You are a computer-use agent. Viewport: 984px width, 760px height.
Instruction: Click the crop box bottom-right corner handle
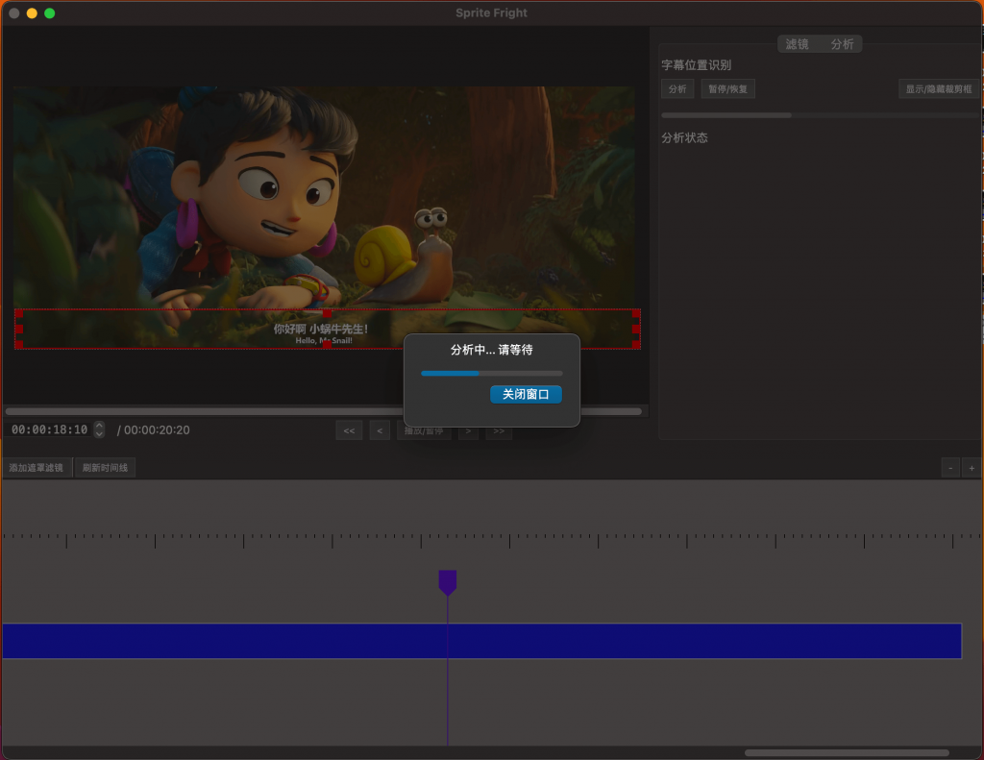pyautogui.click(x=636, y=345)
